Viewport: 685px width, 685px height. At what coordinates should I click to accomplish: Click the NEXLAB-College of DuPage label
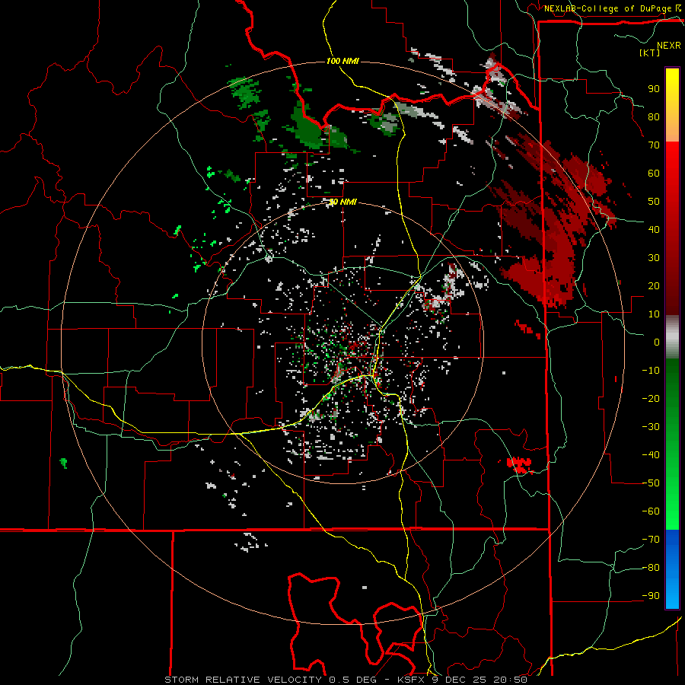(x=608, y=8)
